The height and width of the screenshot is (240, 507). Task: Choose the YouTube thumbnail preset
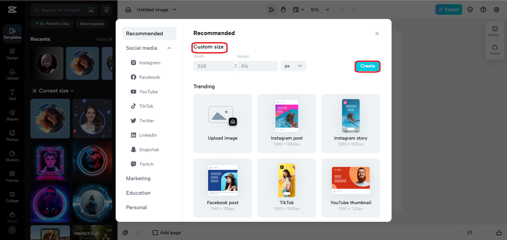(351, 188)
